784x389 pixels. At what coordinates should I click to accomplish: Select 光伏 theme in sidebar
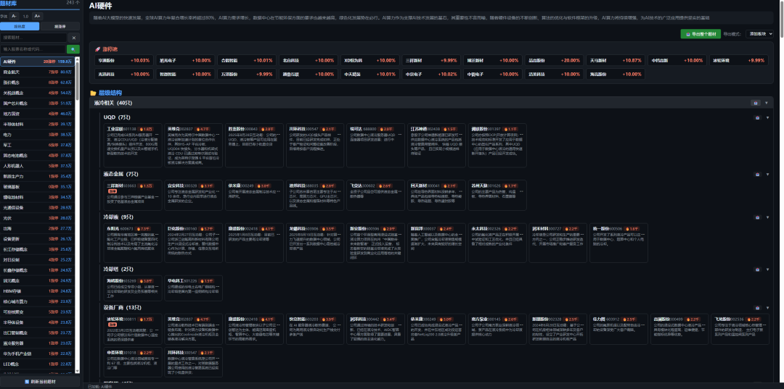point(38,218)
